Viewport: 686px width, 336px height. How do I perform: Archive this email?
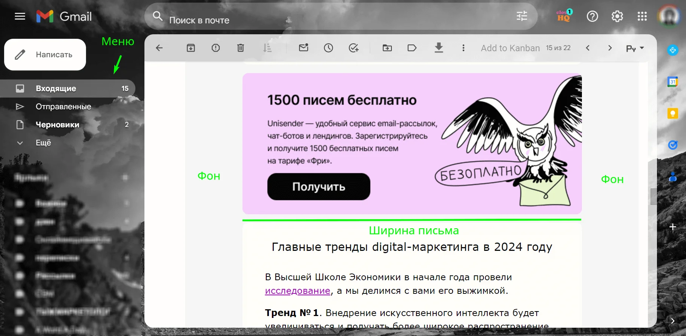tap(191, 48)
